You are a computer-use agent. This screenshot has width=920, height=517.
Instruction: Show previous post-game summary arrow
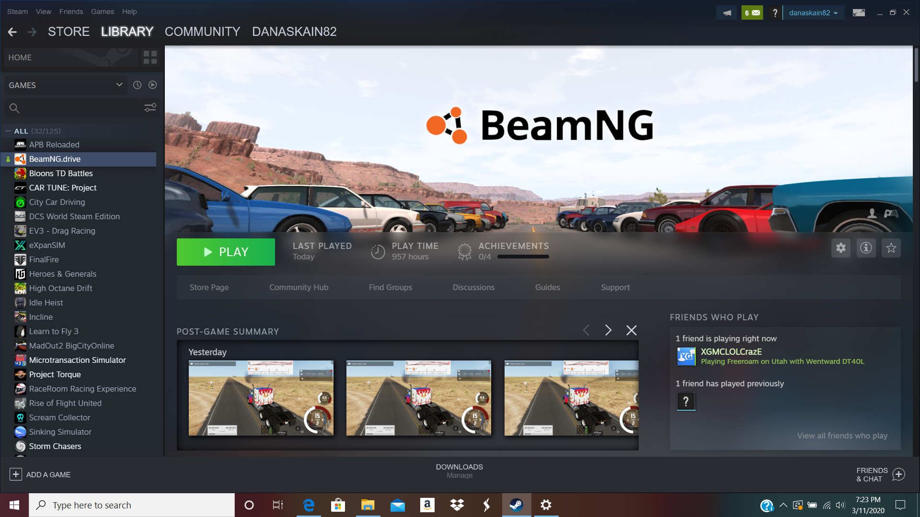[x=586, y=330]
